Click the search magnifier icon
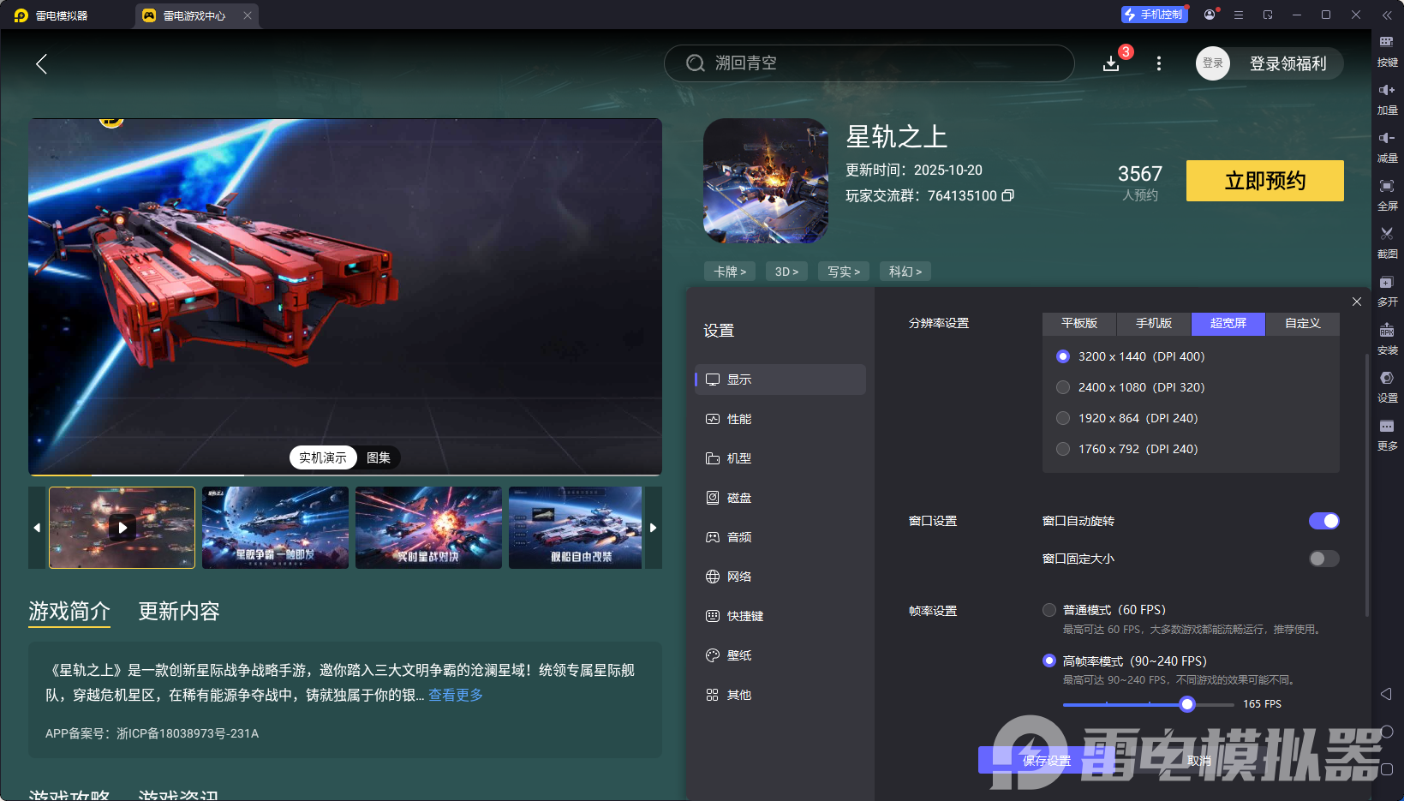1404x801 pixels. coord(696,63)
